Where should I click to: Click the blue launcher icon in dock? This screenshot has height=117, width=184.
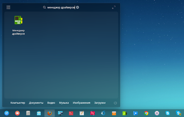coord(7,113)
